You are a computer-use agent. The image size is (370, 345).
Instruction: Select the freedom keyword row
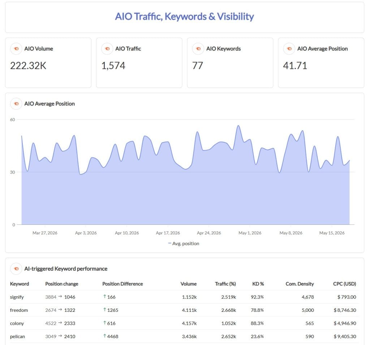pos(184,310)
